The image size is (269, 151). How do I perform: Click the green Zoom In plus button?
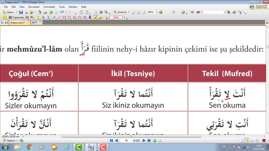coord(183,12)
